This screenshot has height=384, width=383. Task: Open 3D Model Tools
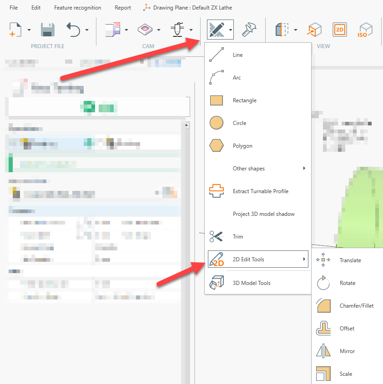coord(251,283)
